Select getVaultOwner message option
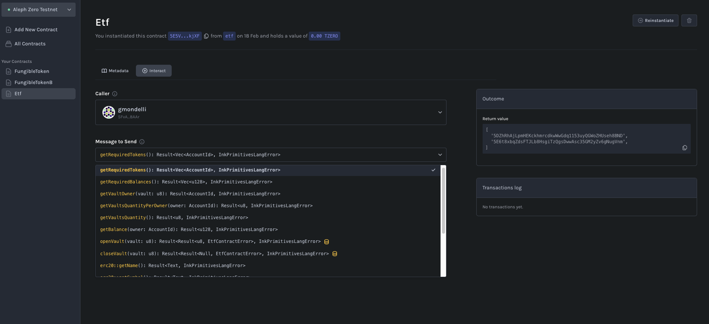Image resolution: width=709 pixels, height=324 pixels. (x=268, y=194)
